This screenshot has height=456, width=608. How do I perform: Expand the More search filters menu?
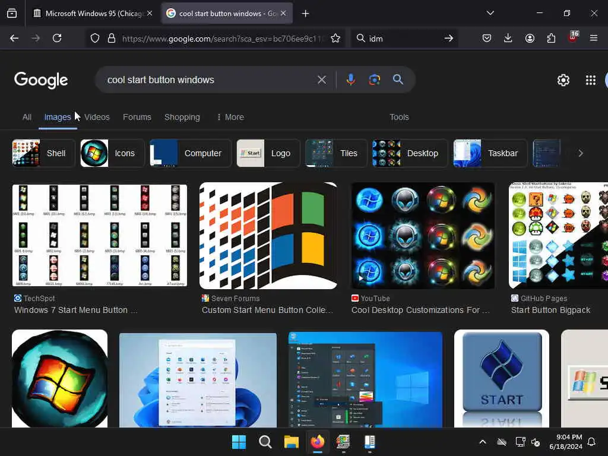(230, 117)
